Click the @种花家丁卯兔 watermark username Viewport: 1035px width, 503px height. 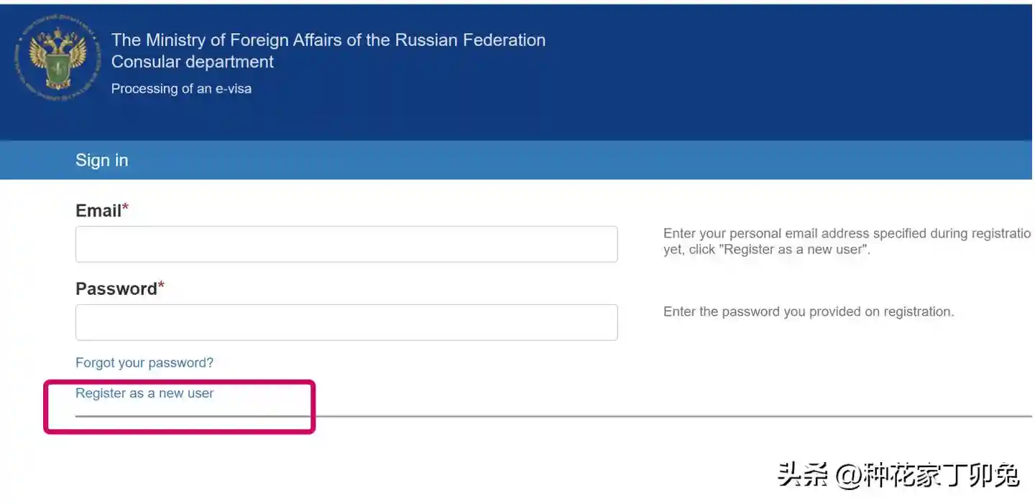(x=926, y=475)
